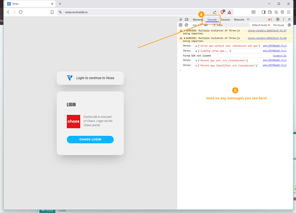296x213 pixels.
Task: Go back in browser history
Action: [8, 12]
